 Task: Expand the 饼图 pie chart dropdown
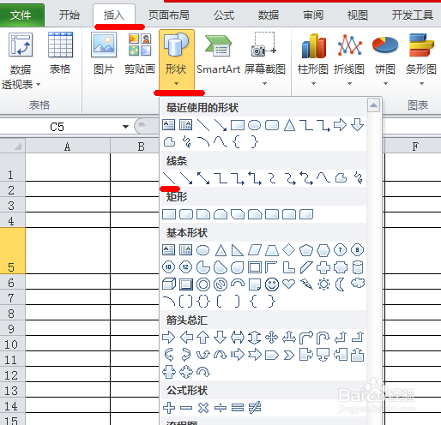click(385, 84)
